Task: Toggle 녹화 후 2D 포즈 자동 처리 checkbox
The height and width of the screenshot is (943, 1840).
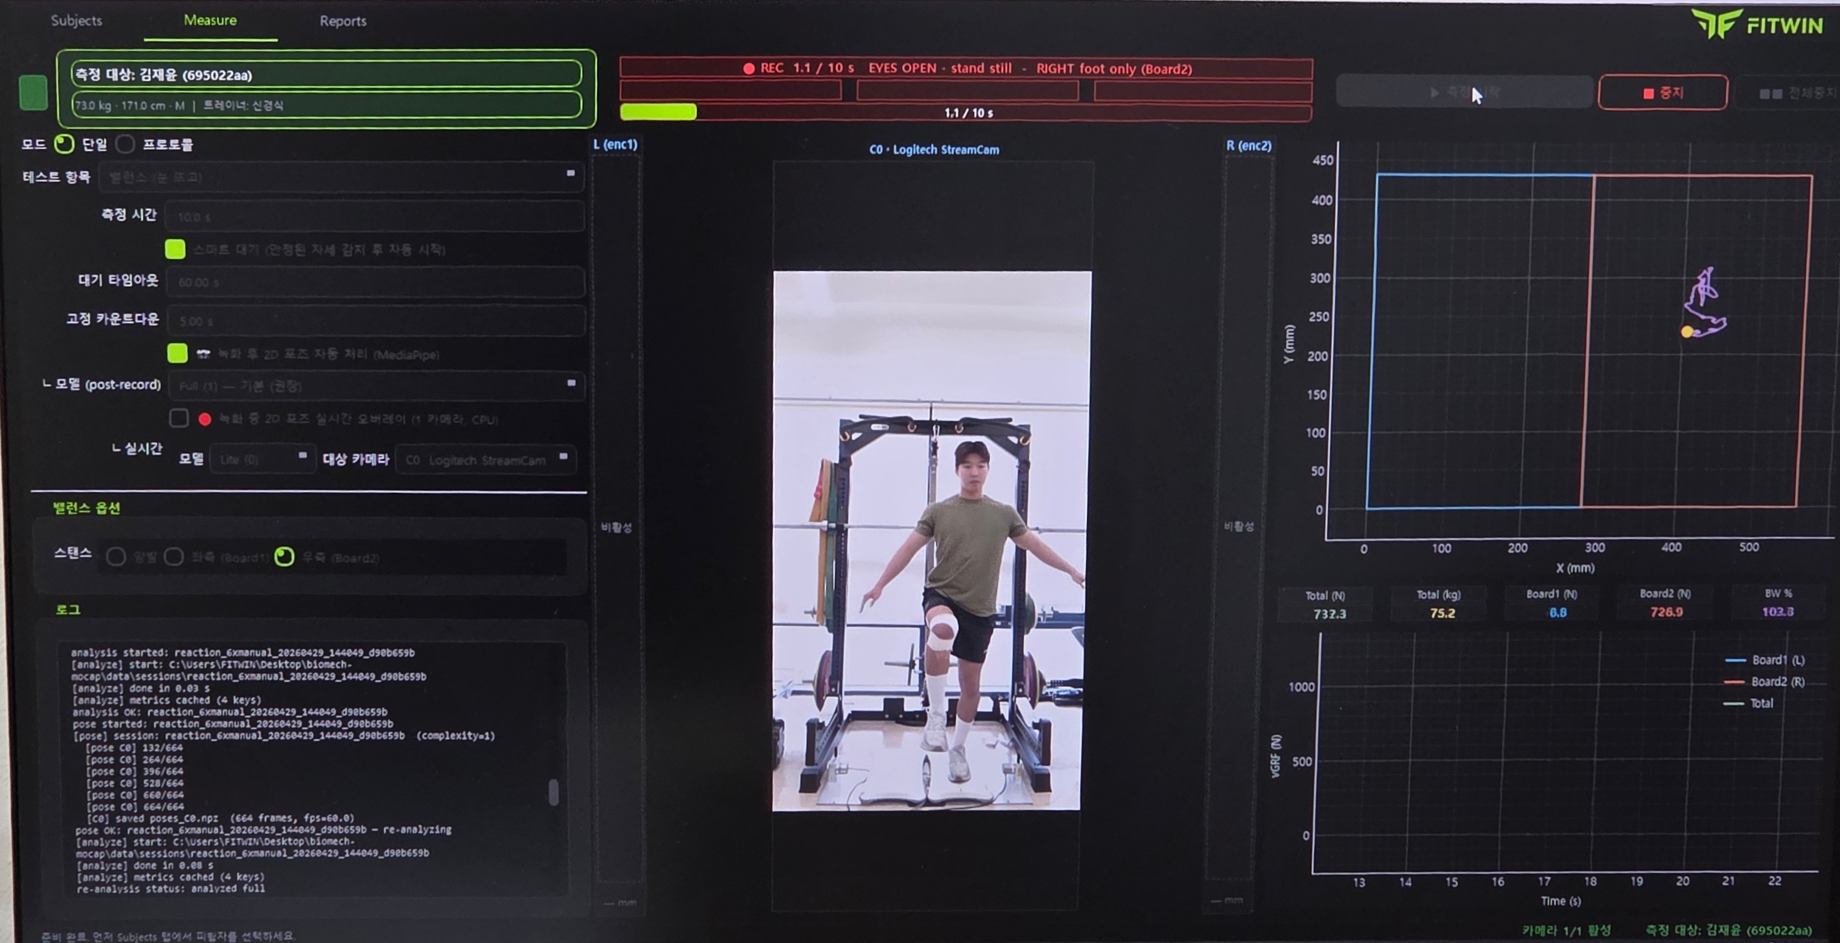Action: point(177,353)
